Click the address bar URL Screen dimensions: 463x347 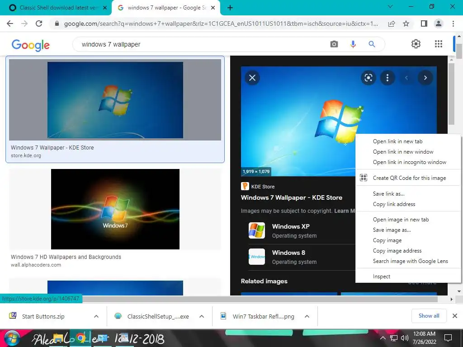[221, 23]
